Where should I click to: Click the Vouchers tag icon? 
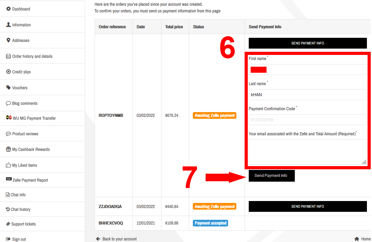point(9,88)
